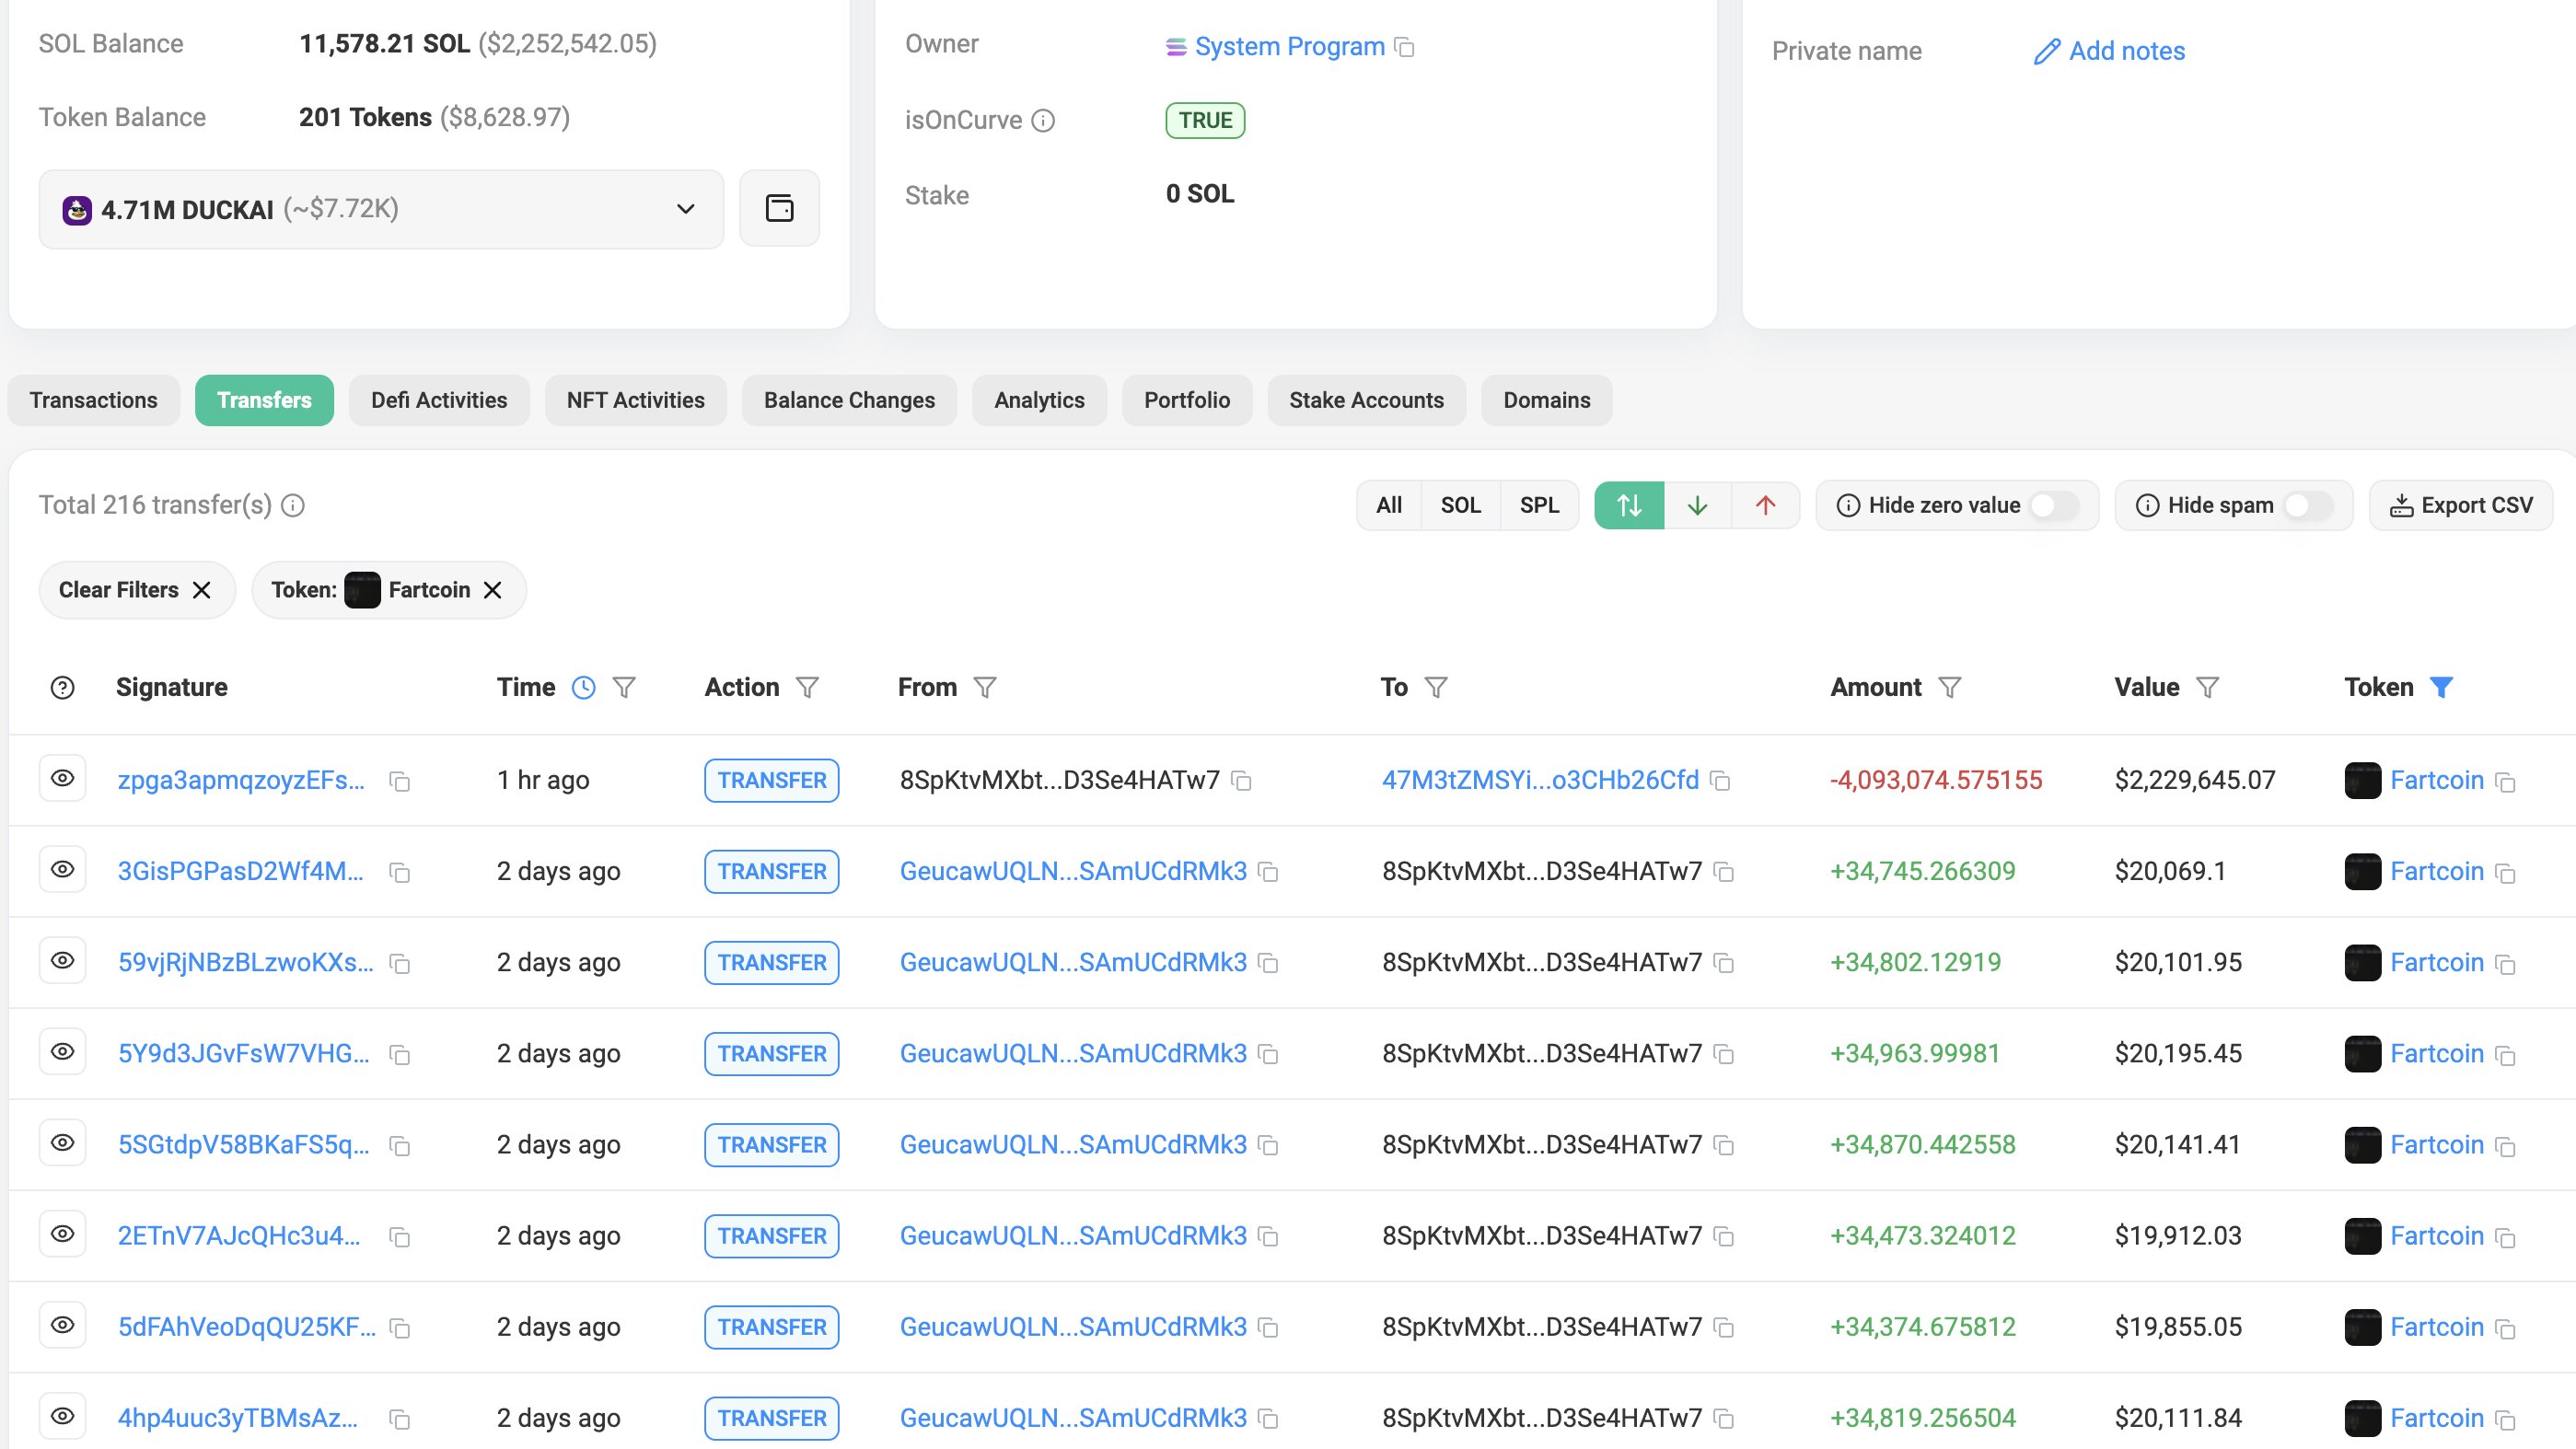Open the Amount column filter
Viewport: 2576px width, 1449px height.
(1949, 687)
